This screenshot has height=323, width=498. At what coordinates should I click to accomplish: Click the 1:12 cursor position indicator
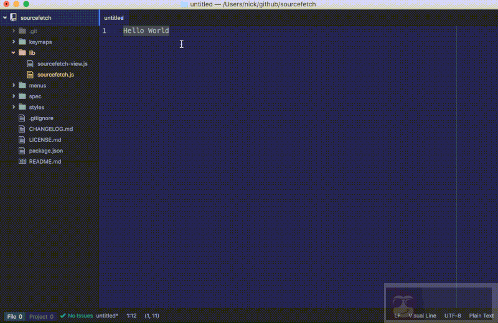point(131,316)
